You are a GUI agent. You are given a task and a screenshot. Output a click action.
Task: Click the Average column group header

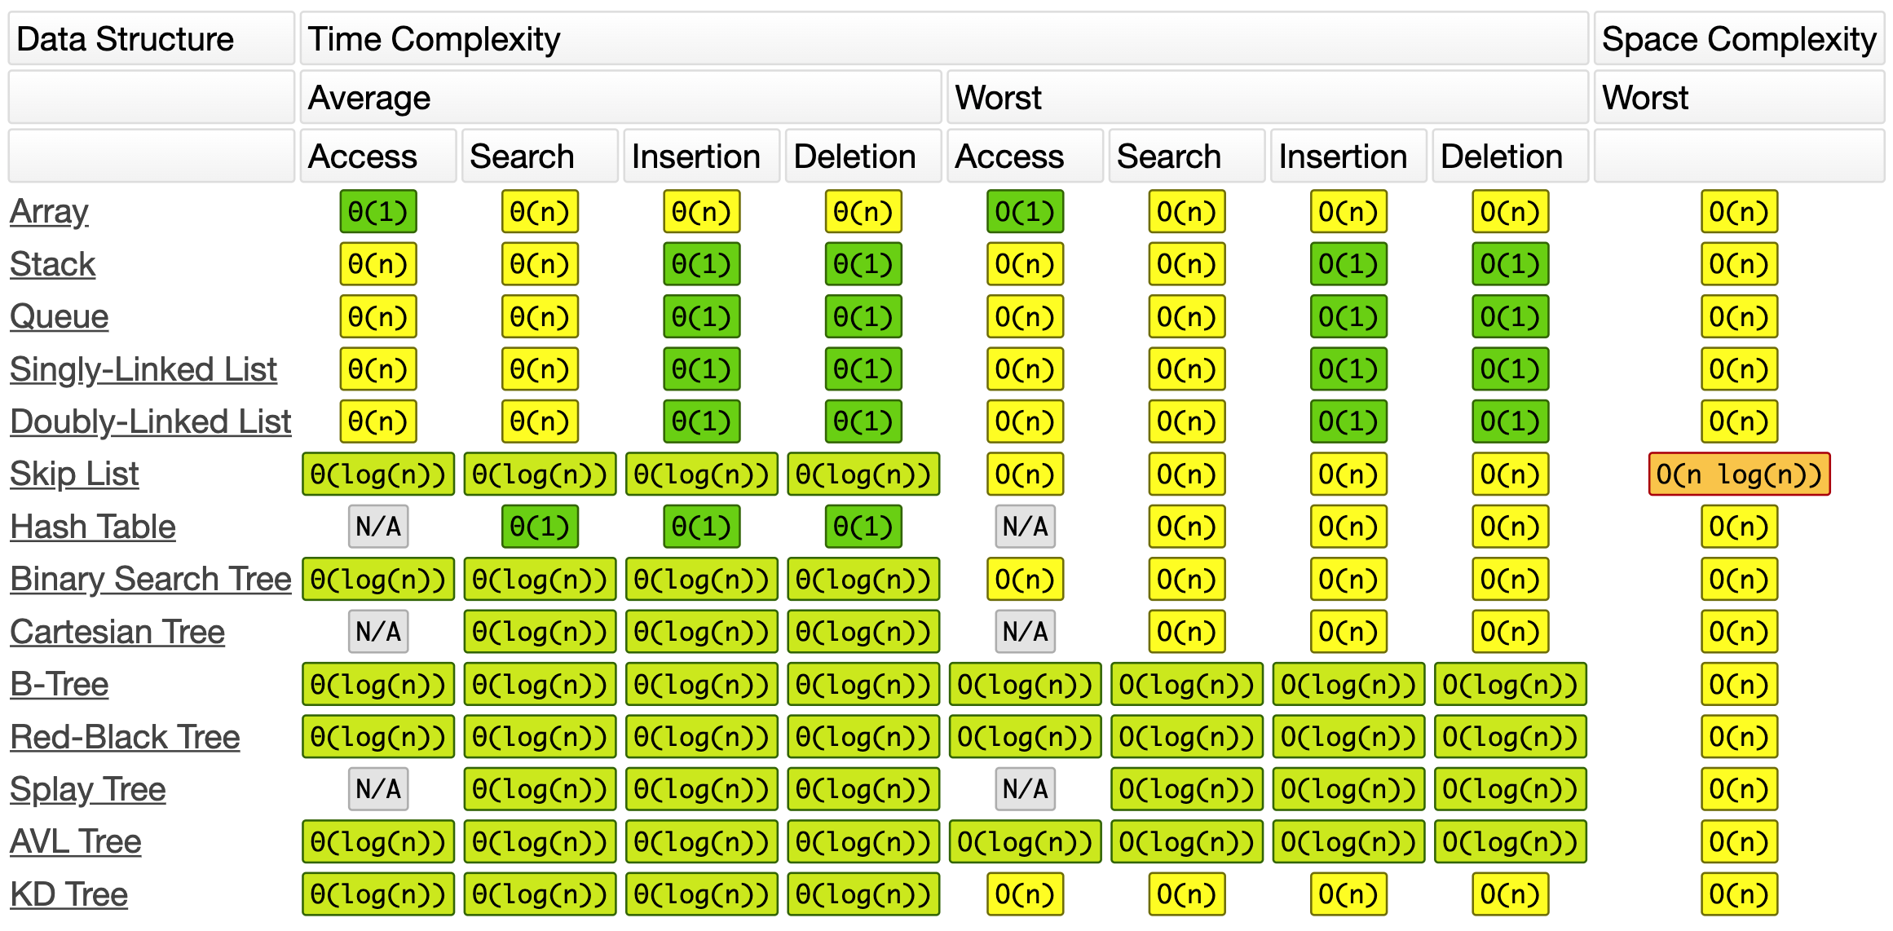(x=621, y=97)
